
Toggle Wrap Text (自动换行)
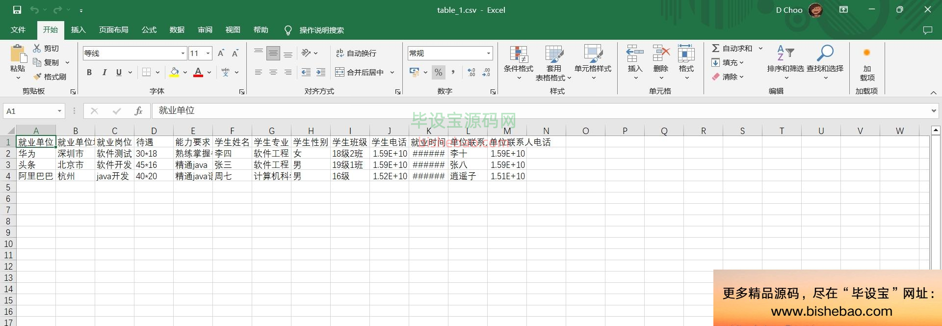[356, 53]
